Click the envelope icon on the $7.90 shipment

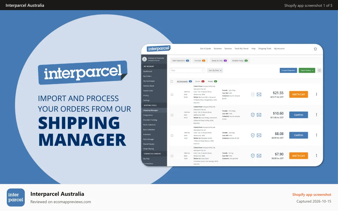(259, 156)
